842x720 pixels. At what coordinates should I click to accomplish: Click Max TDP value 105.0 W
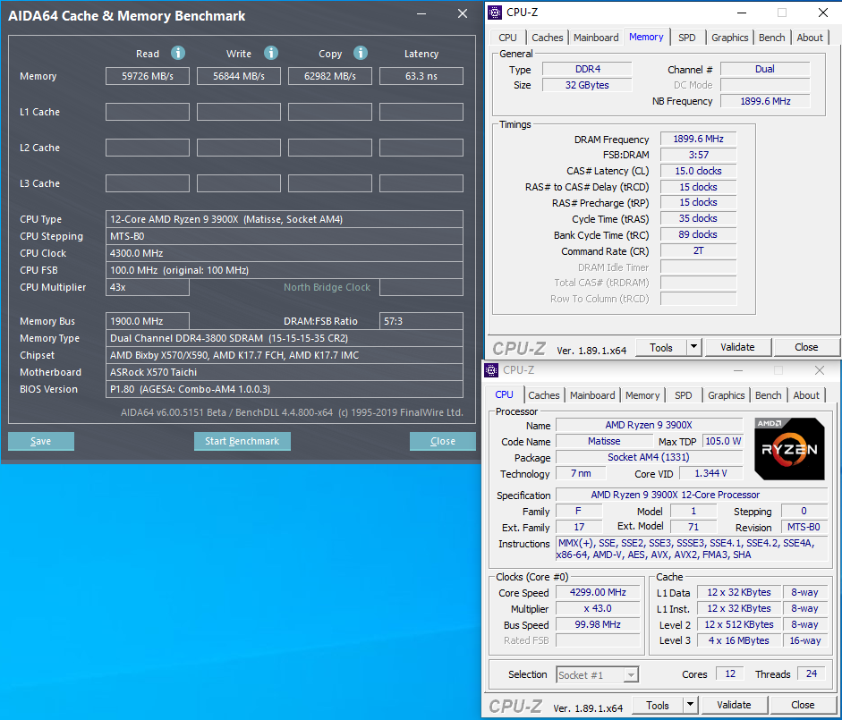(x=723, y=441)
